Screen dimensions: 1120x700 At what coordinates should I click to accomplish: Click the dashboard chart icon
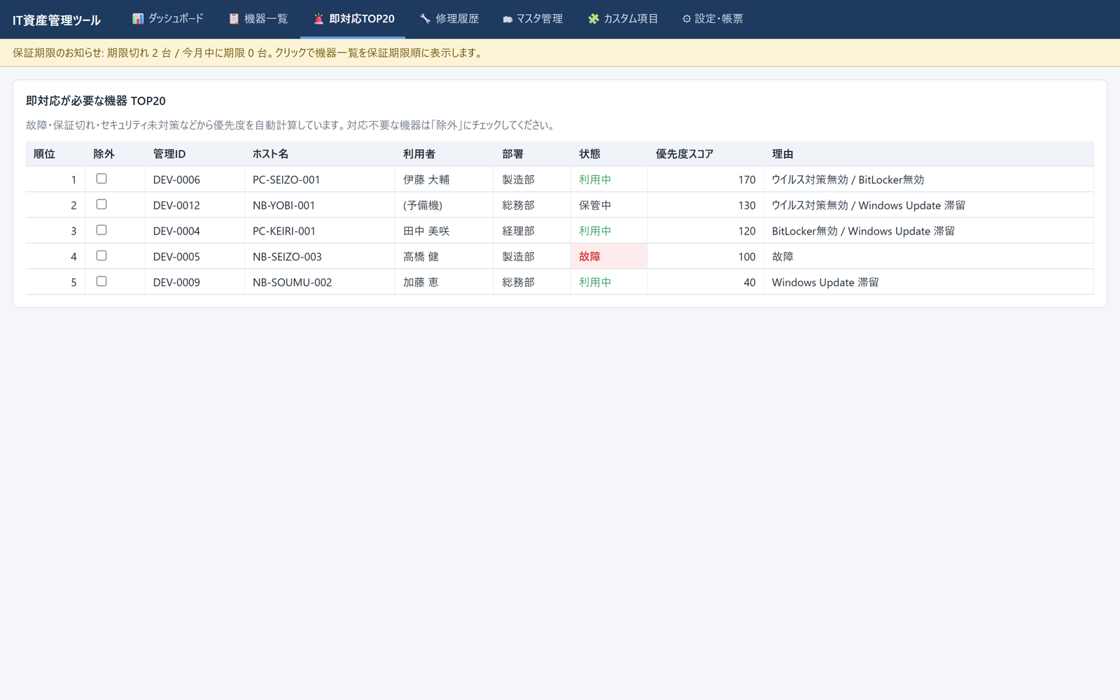pos(138,19)
